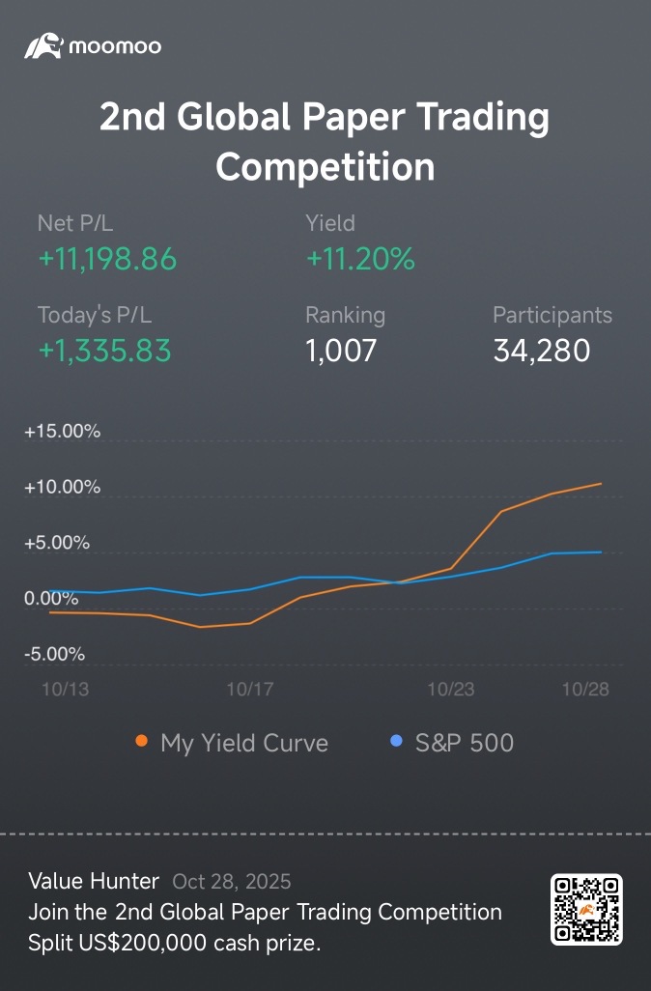The image size is (651, 991).
Task: Click the orange My Yield Curve dot
Action: click(x=142, y=742)
